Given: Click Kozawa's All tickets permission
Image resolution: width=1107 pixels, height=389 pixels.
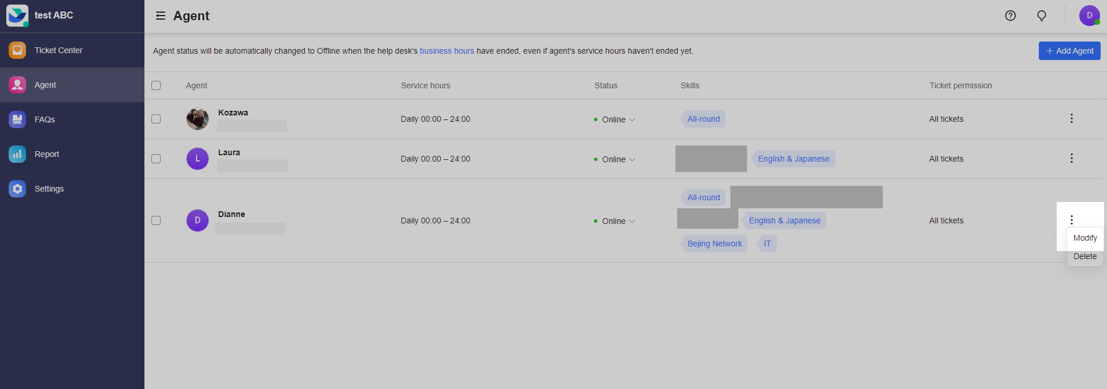Looking at the screenshot, I should pos(946,119).
